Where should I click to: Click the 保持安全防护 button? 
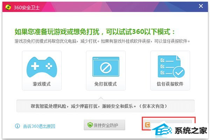point(104,125)
